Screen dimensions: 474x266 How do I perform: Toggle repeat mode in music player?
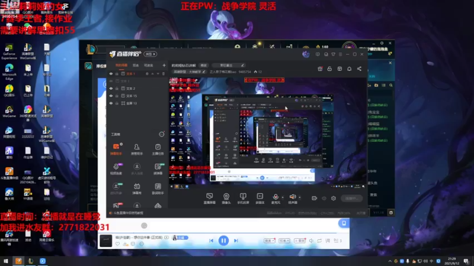[x=319, y=241]
